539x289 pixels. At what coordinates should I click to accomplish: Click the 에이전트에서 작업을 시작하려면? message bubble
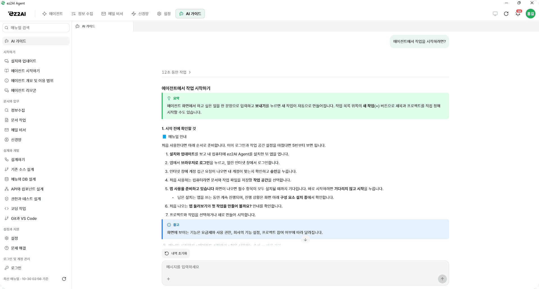point(419,41)
